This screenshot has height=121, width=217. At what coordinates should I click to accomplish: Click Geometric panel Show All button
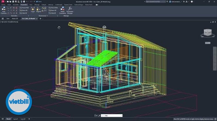[24, 10]
